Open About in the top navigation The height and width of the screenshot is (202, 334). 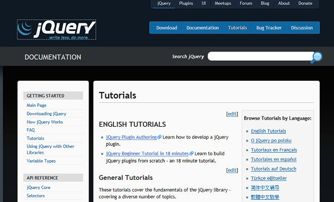tap(283, 3)
